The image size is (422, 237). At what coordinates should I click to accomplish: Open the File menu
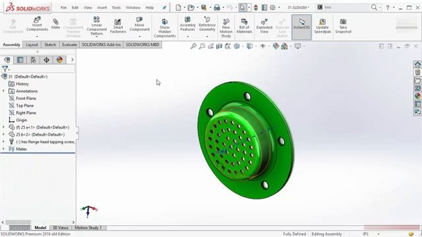click(x=63, y=7)
